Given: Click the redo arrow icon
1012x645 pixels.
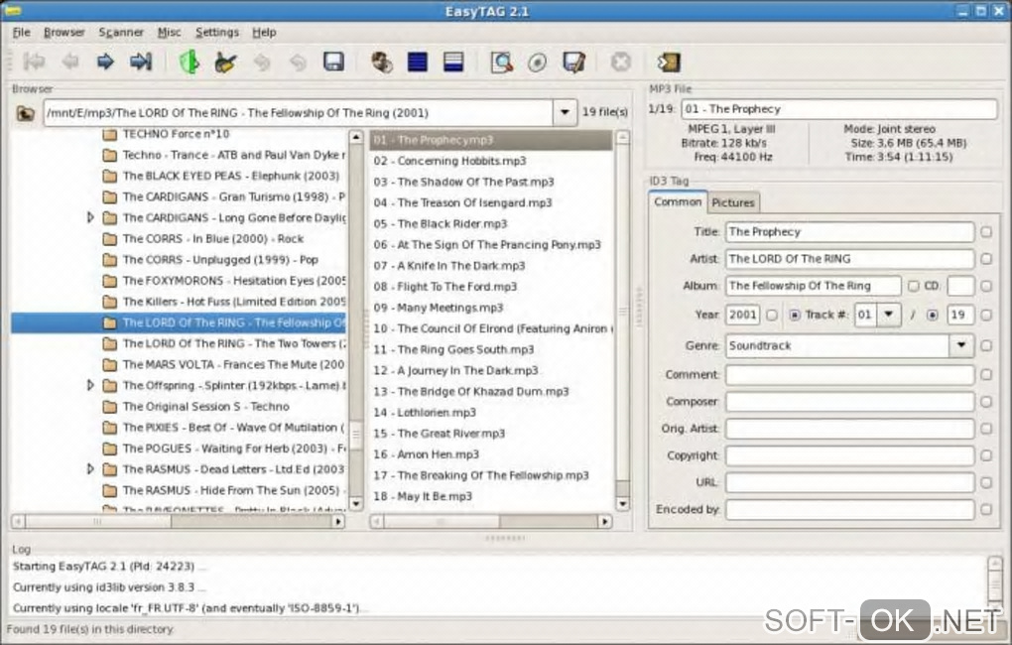Looking at the screenshot, I should [298, 62].
